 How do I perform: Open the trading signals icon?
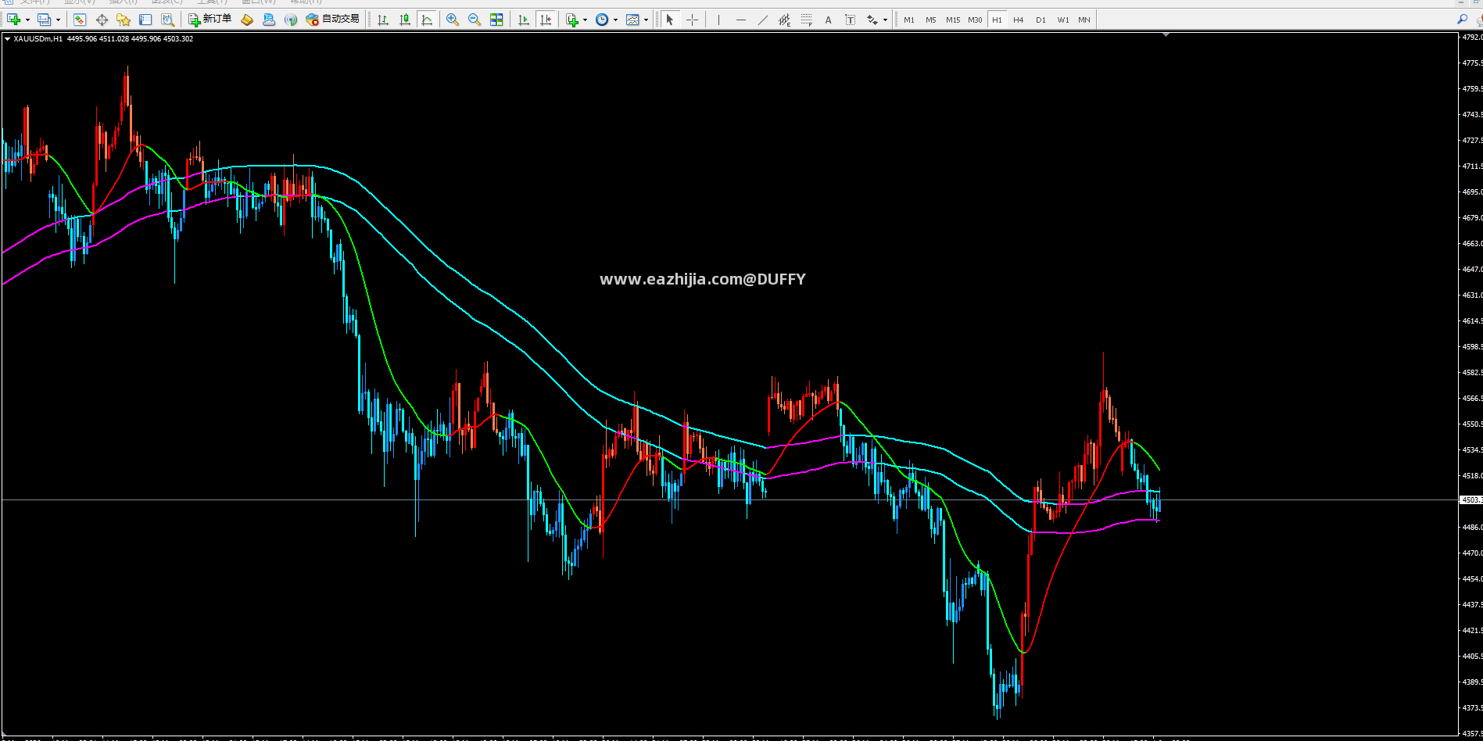point(291,20)
